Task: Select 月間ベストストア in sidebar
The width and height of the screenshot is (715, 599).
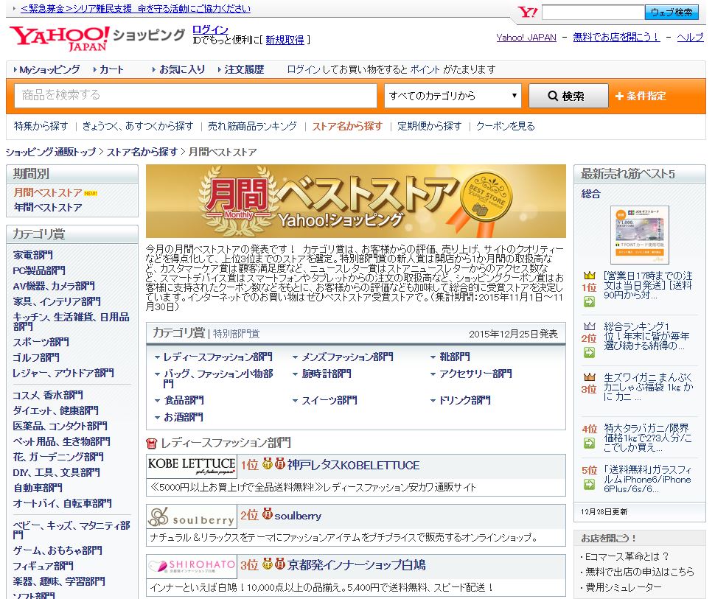Action: click(x=48, y=193)
